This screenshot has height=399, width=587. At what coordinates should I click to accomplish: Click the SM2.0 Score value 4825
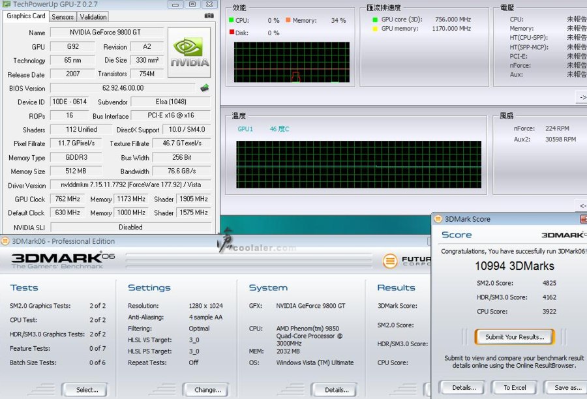[549, 284]
